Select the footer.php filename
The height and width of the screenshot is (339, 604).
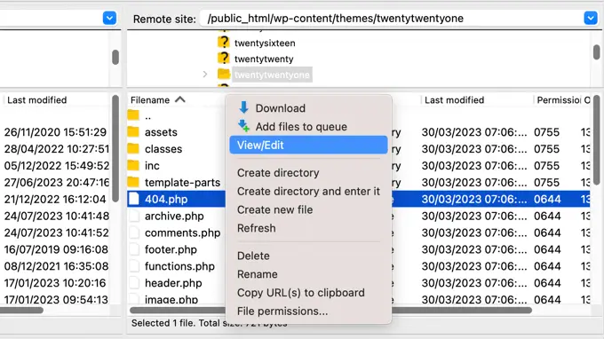[x=171, y=249]
